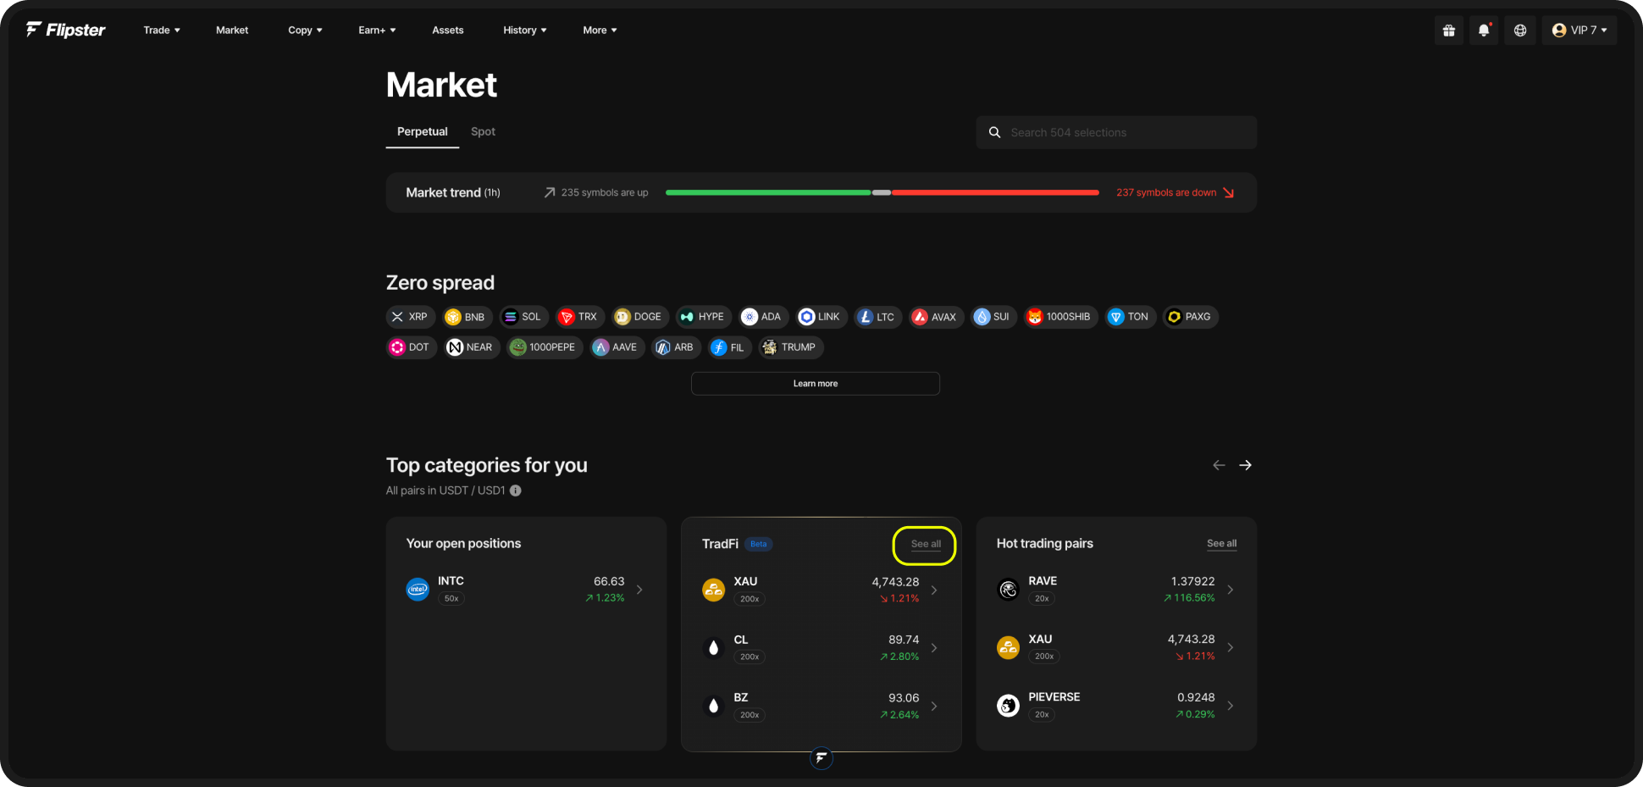The width and height of the screenshot is (1643, 787).
Task: Click the red segment of market trend bar
Action: (x=995, y=193)
